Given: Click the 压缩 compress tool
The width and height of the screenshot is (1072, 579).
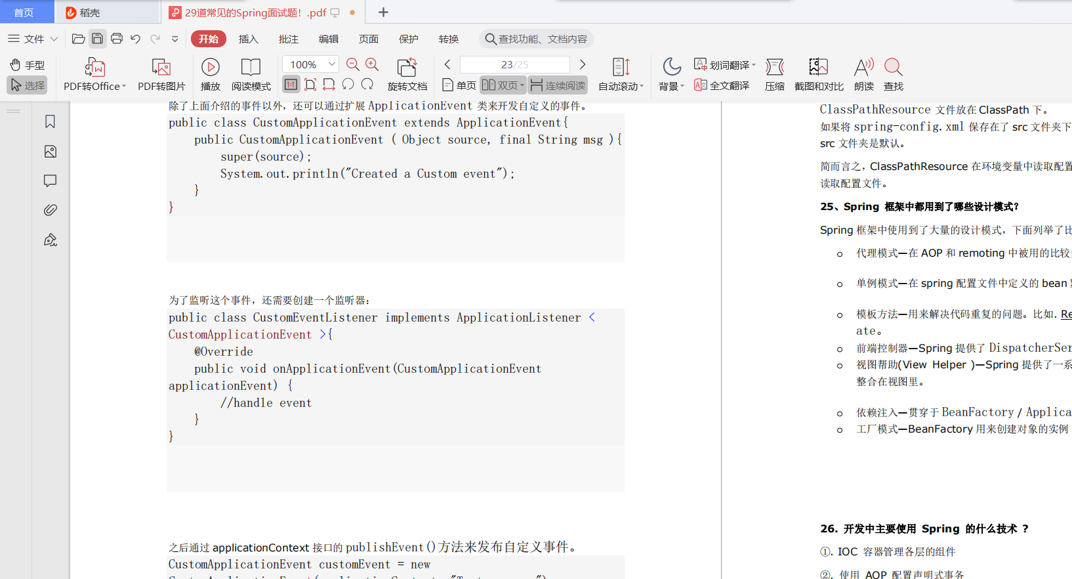Looking at the screenshot, I should pos(775,74).
